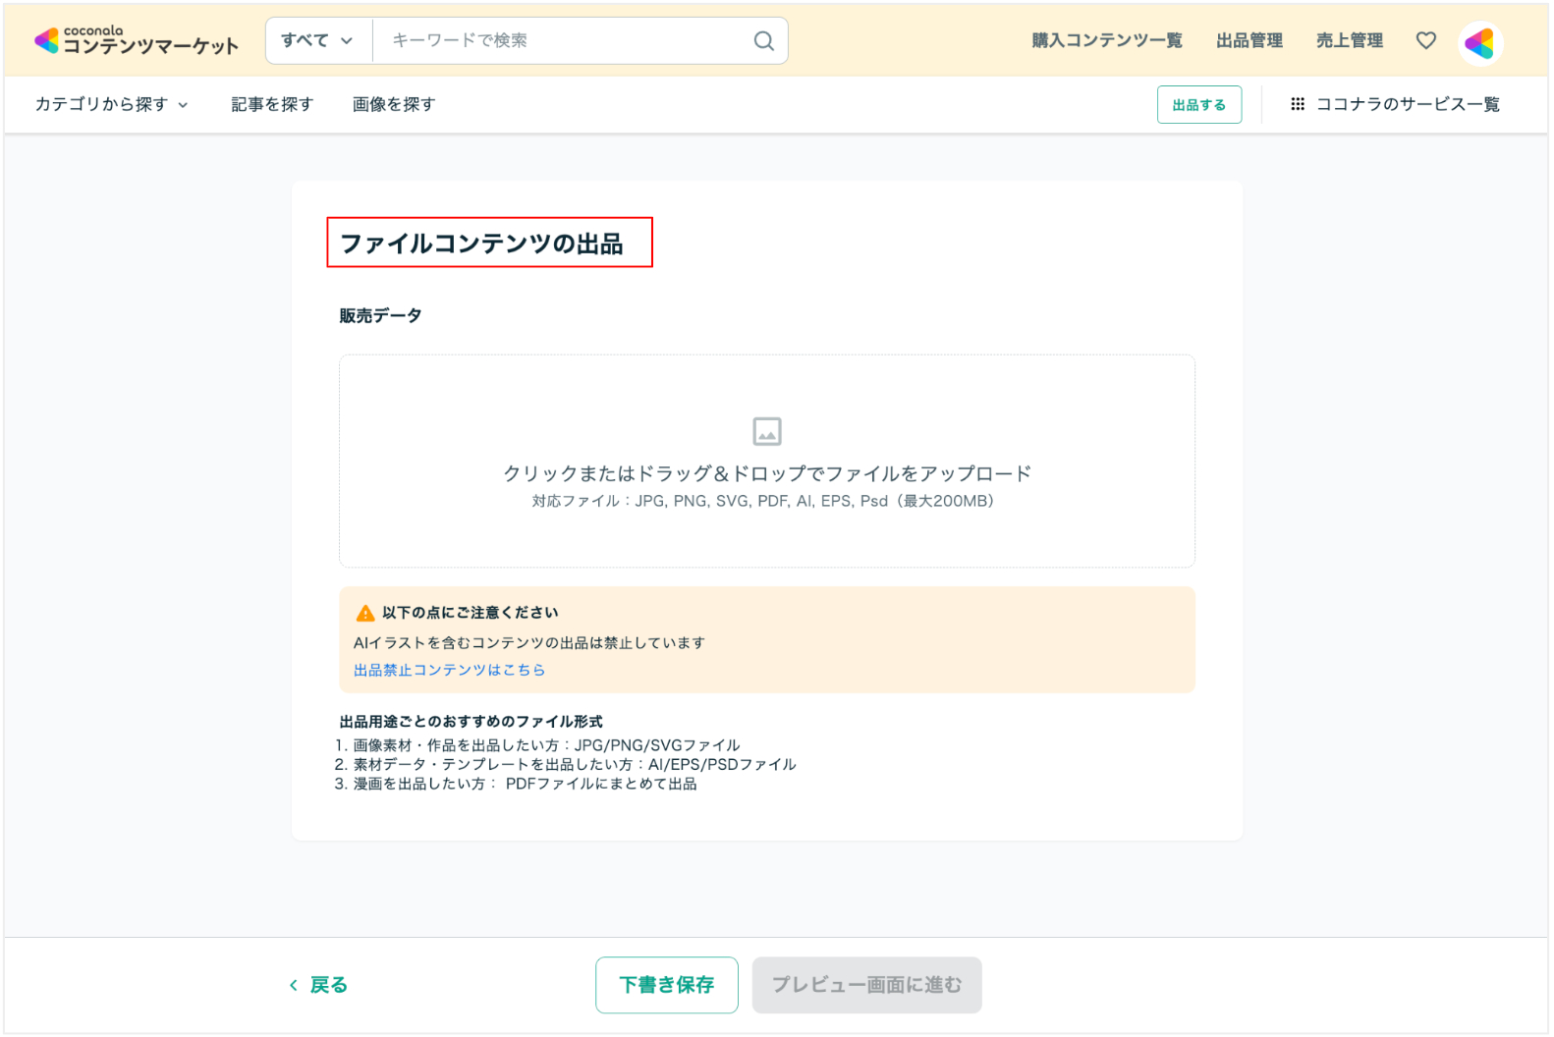The height and width of the screenshot is (1037, 1554).
Task: Click the 以下の点にご注意ください warning title
Action: point(470,613)
